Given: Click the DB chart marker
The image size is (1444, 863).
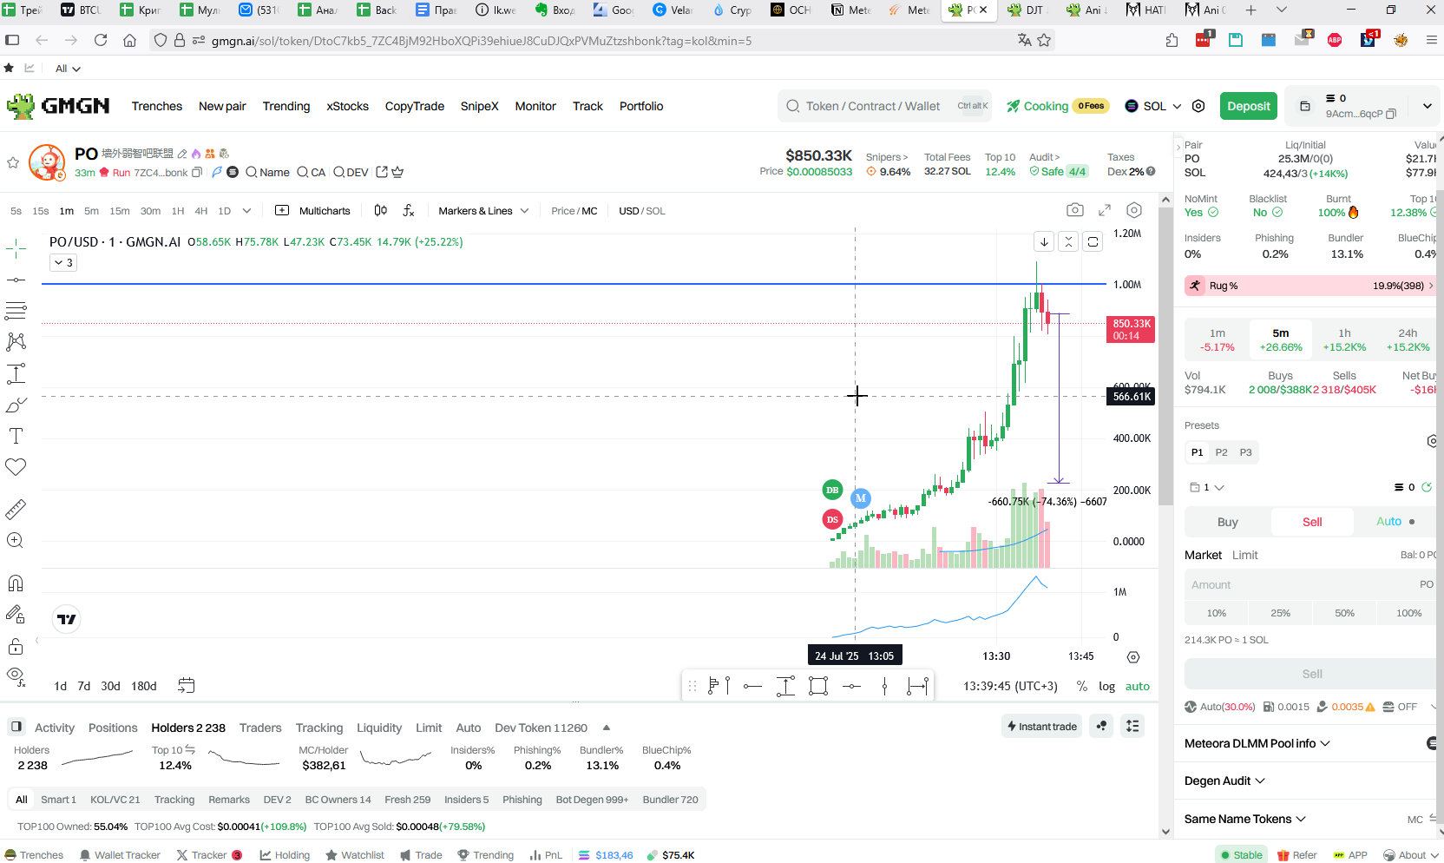Looking at the screenshot, I should (832, 490).
